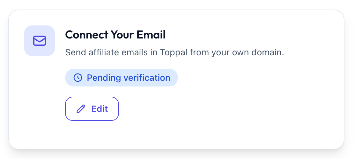This screenshot has width=354, height=159.
Task: Select the light blue email icon tile
Action: tap(40, 41)
